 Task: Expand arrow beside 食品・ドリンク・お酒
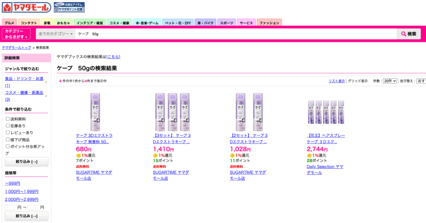[x=46, y=82]
